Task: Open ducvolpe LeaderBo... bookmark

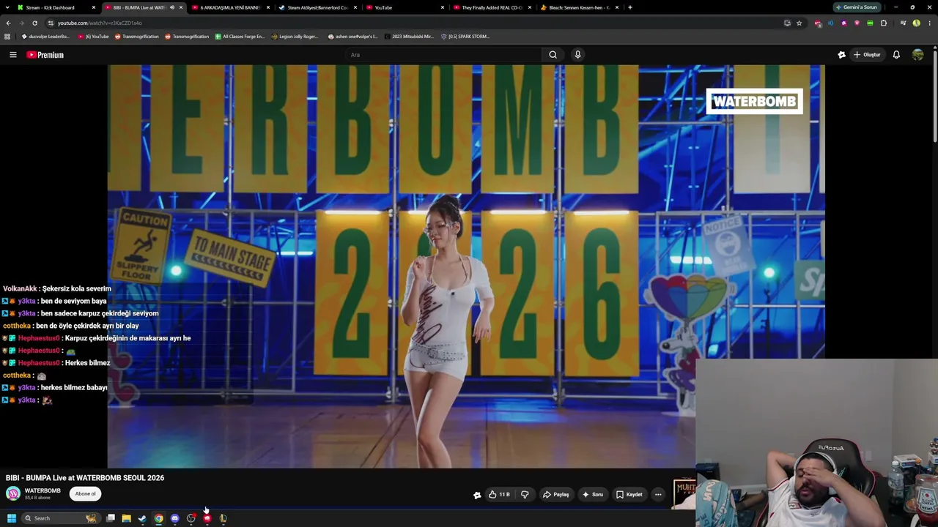Action: (x=45, y=37)
